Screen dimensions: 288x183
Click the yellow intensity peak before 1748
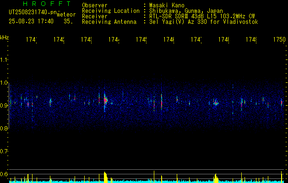(216, 178)
